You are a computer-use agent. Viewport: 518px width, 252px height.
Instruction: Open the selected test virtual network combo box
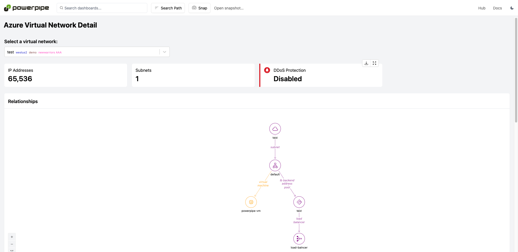(x=87, y=52)
